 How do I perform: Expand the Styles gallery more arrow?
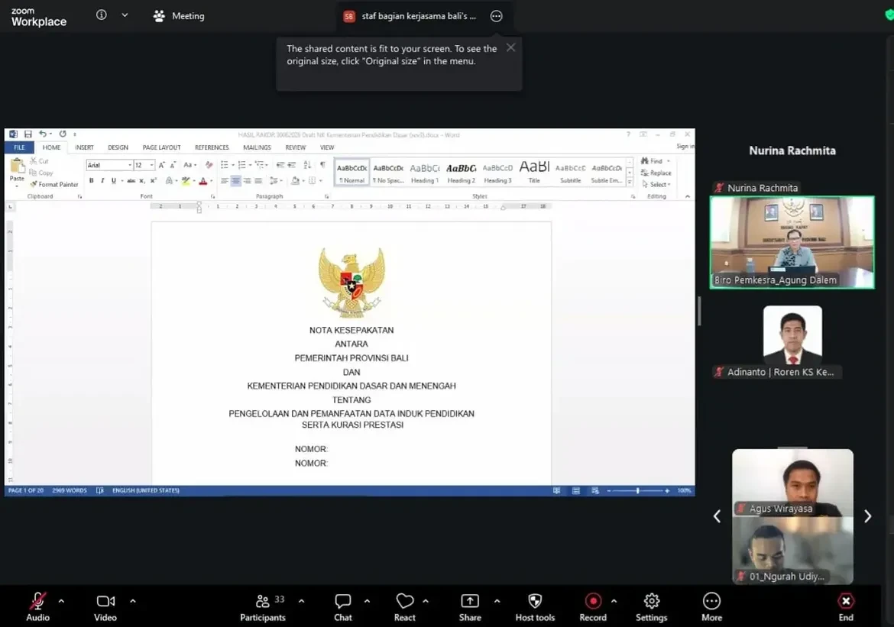click(x=630, y=183)
